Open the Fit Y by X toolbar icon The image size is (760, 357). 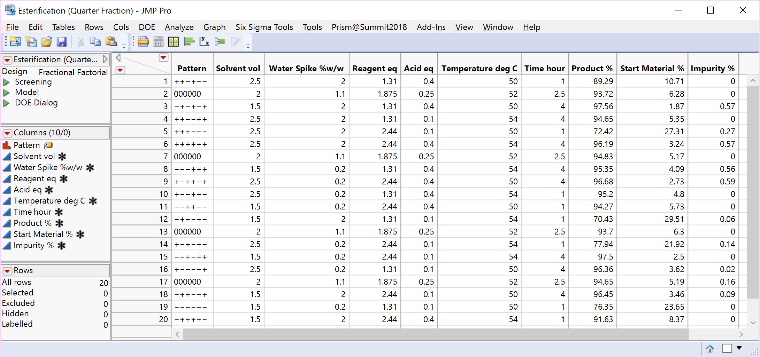(204, 42)
